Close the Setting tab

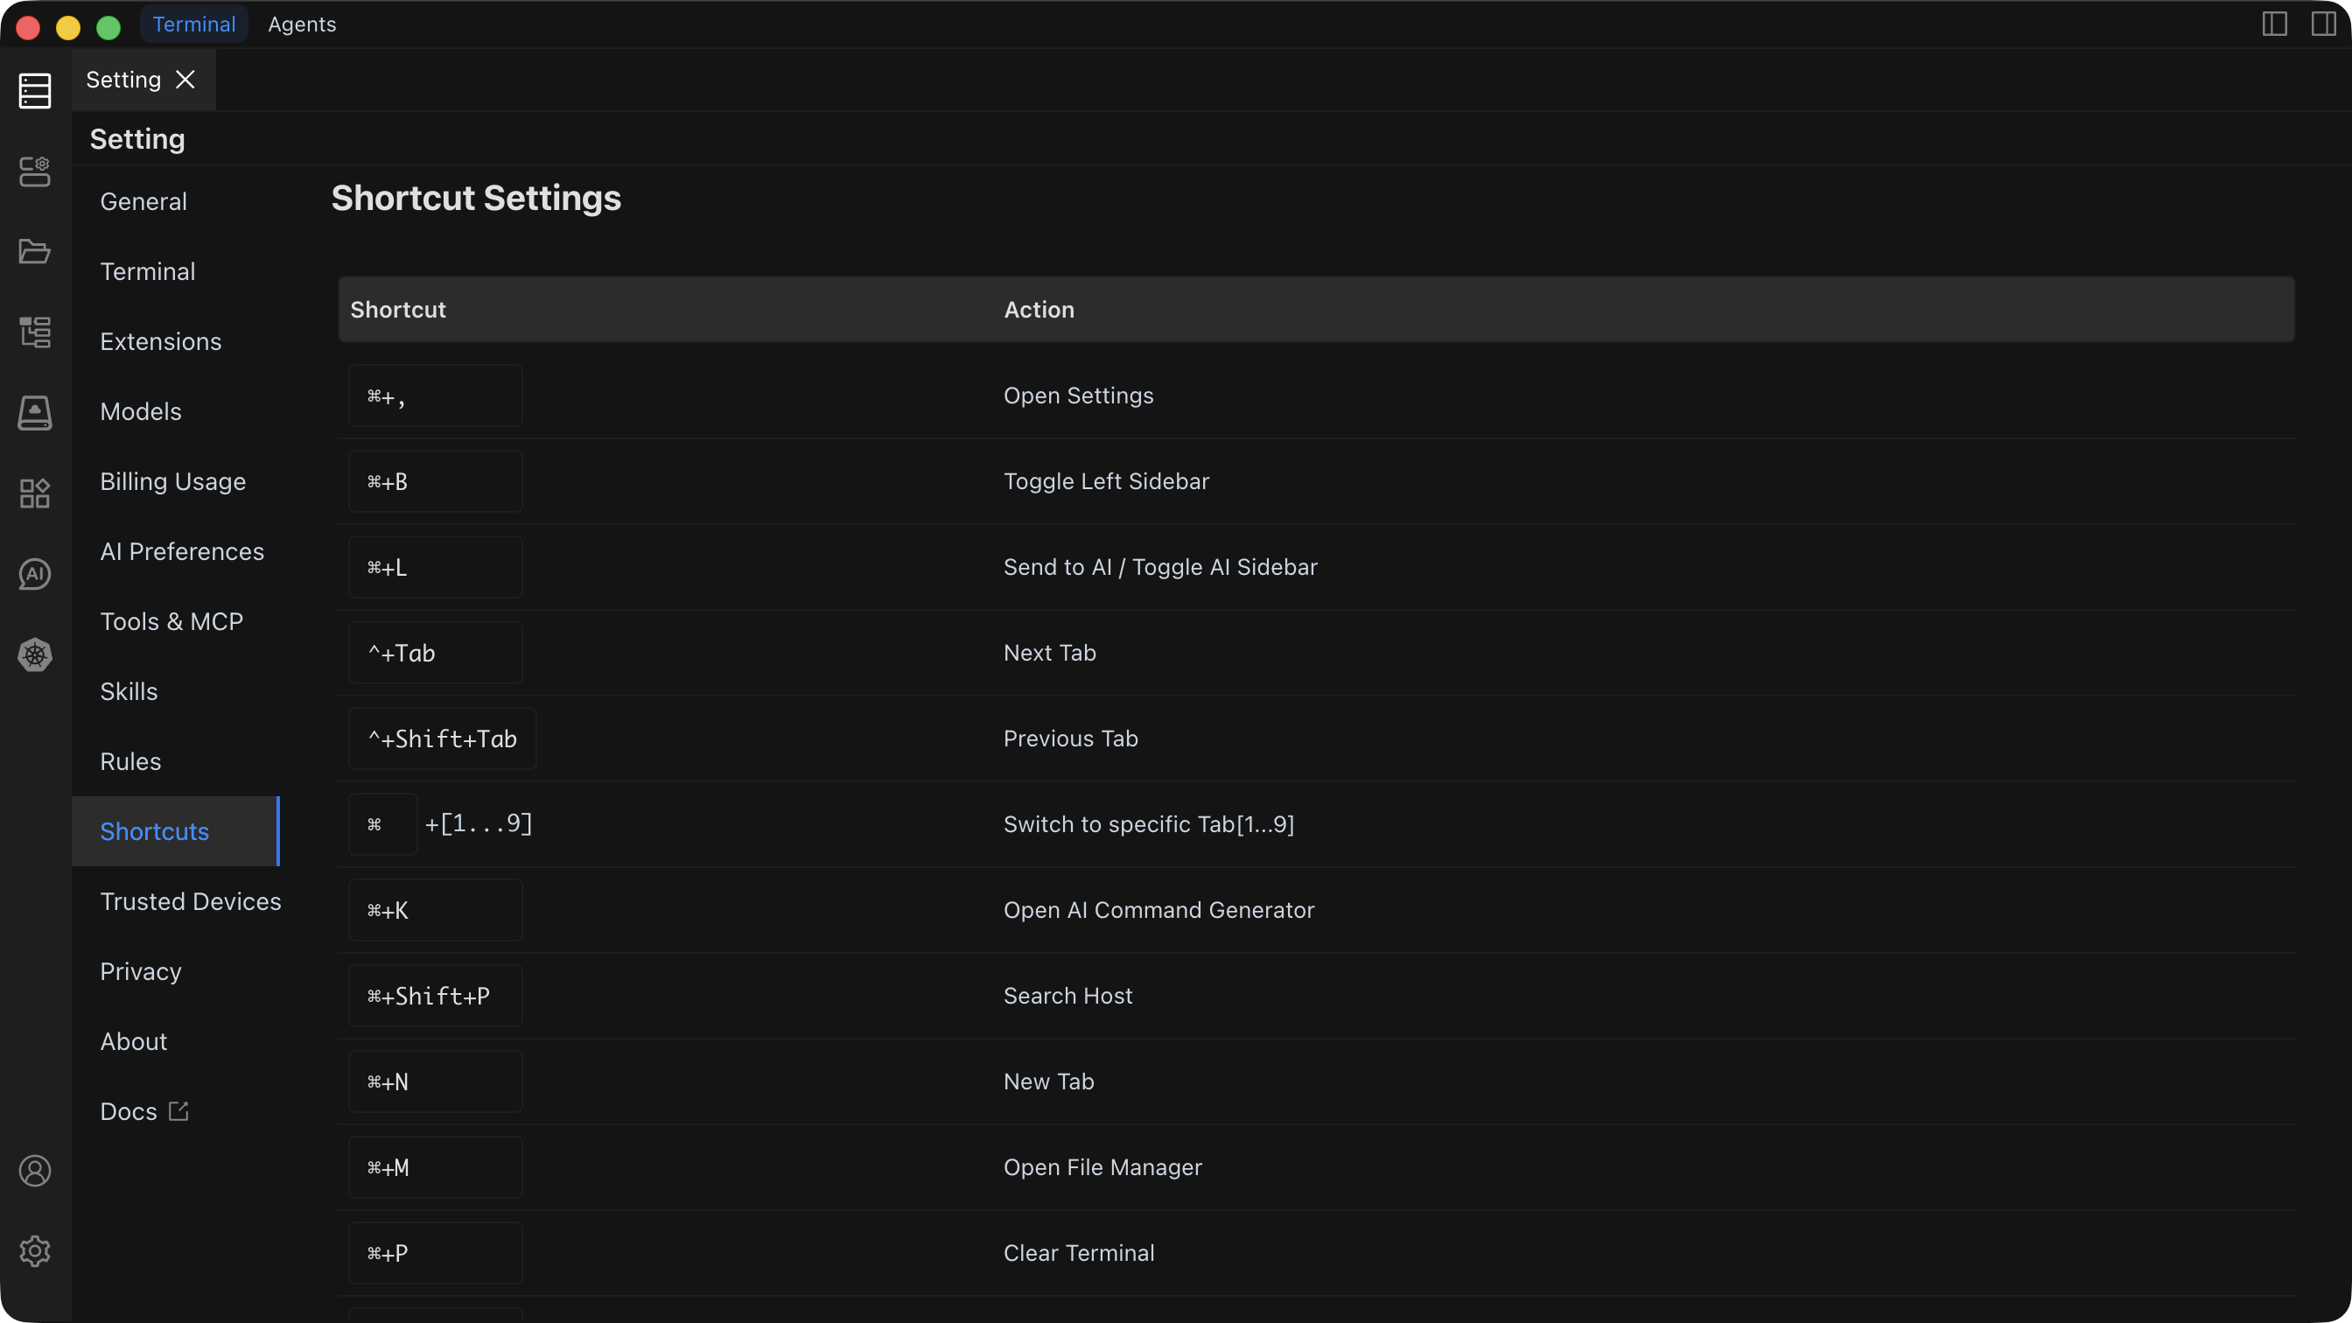point(185,80)
